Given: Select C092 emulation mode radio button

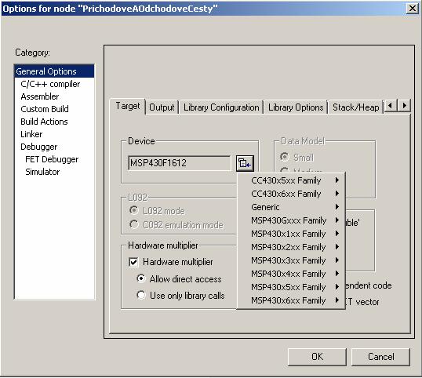Looking at the screenshot, I should point(134,224).
